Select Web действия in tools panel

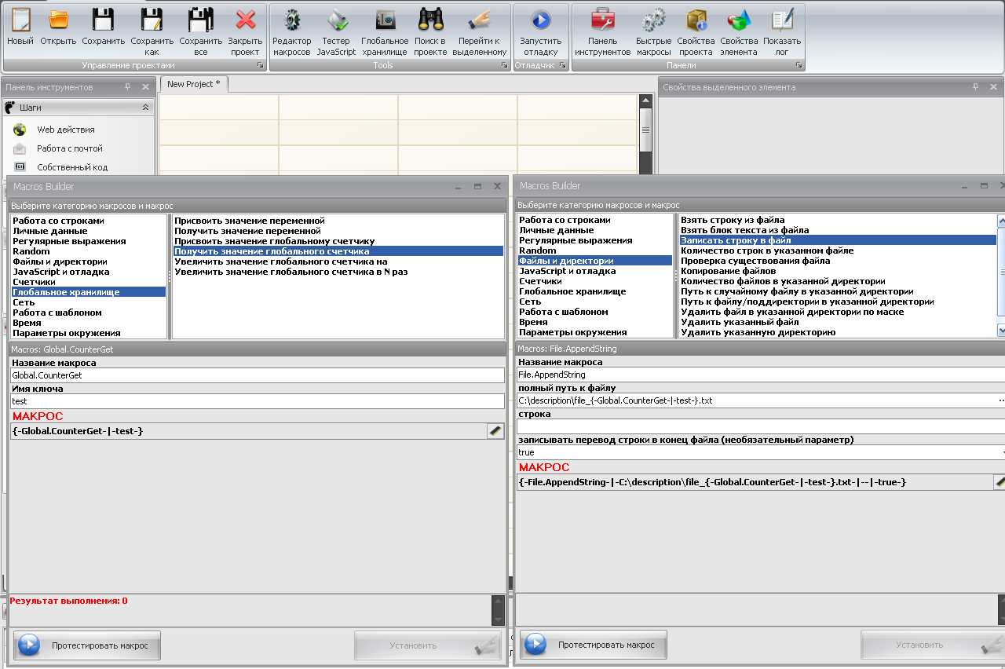click(x=65, y=130)
